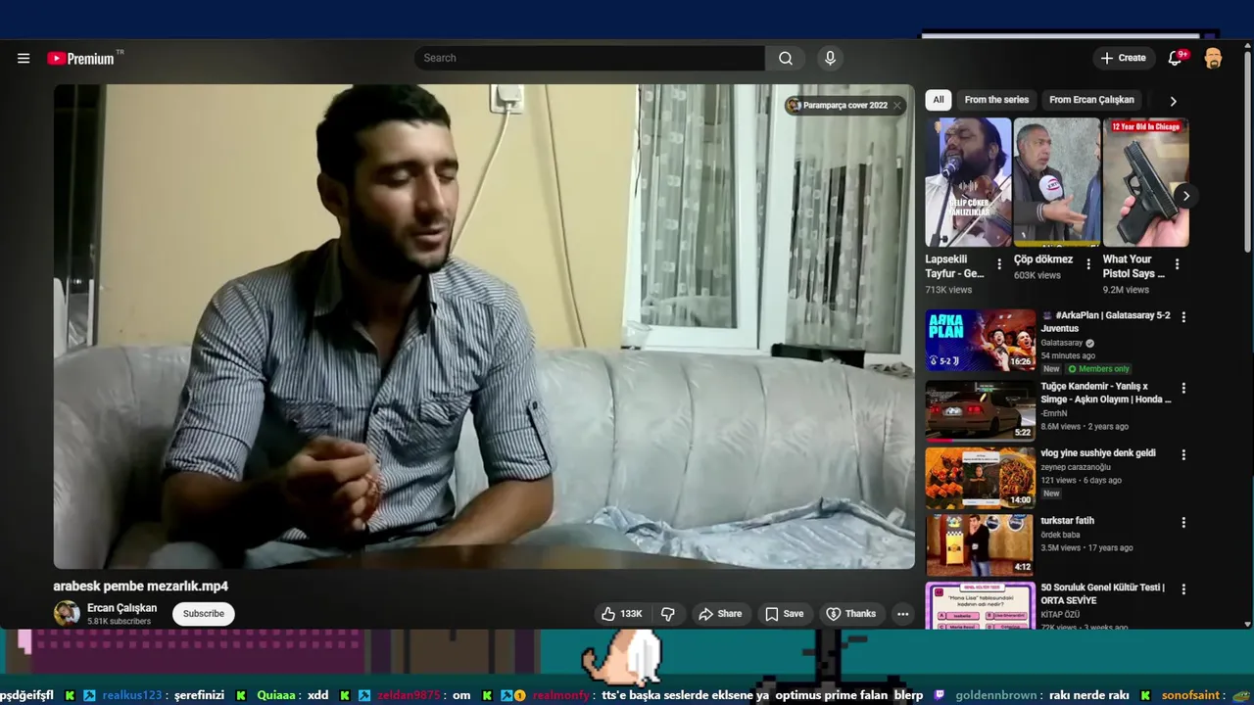Subscribe to Ercan Çalışkan
1254x705 pixels.
204,614
